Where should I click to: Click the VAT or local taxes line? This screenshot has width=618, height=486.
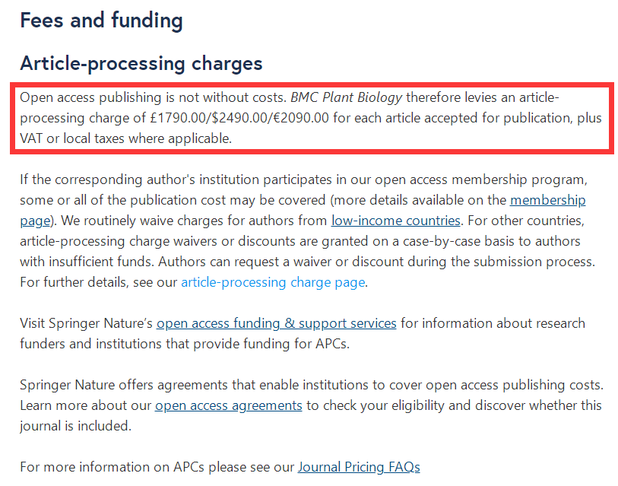point(125,138)
